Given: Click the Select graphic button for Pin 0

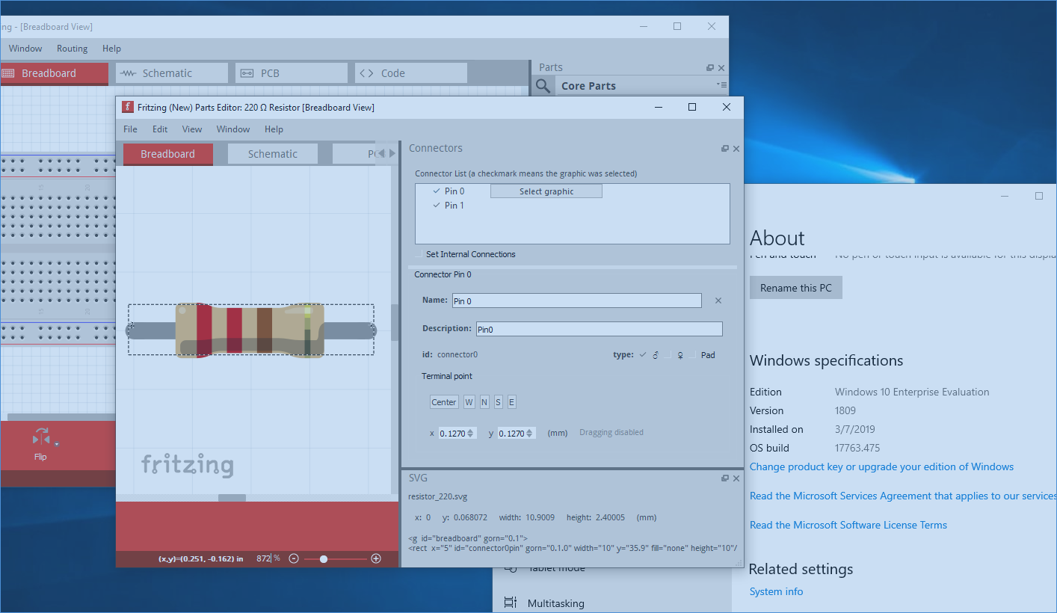Looking at the screenshot, I should tap(546, 191).
